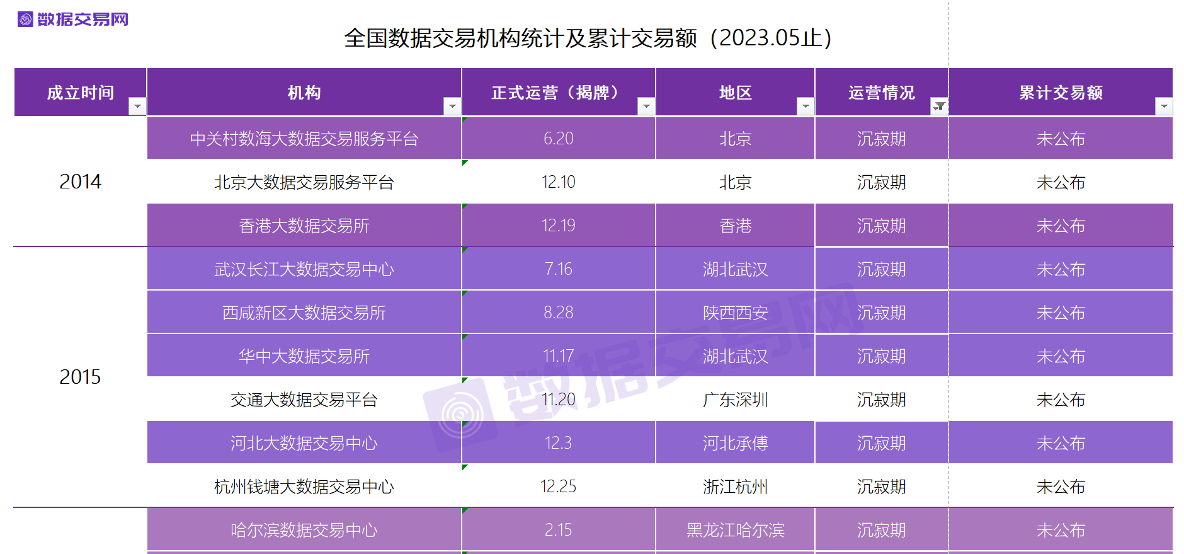The height and width of the screenshot is (554, 1184).
Task: Select the 黑龙江哈尔滨 region cell
Action: 735,530
